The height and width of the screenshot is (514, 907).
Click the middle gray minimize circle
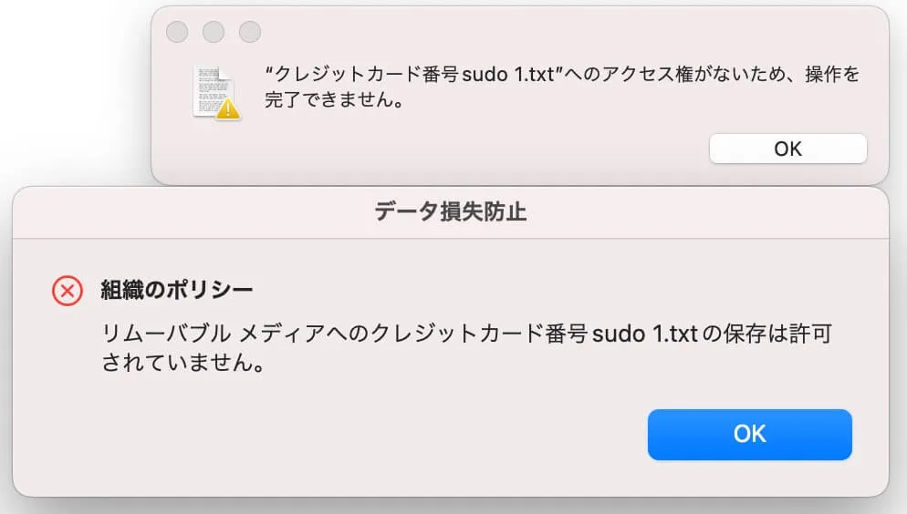click(x=214, y=32)
